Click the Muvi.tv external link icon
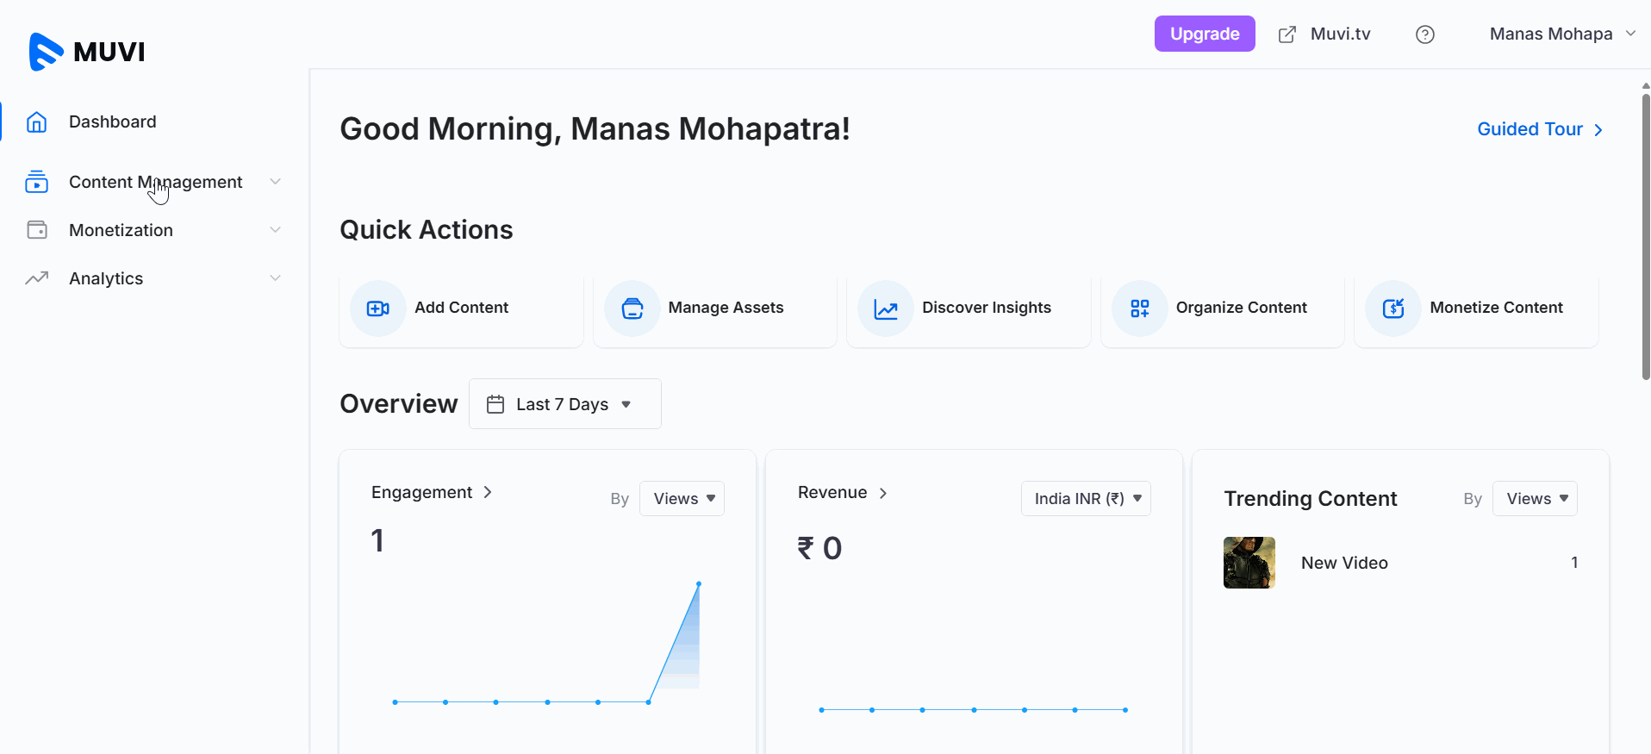Screen dimensions: 1651x754 tap(1287, 34)
